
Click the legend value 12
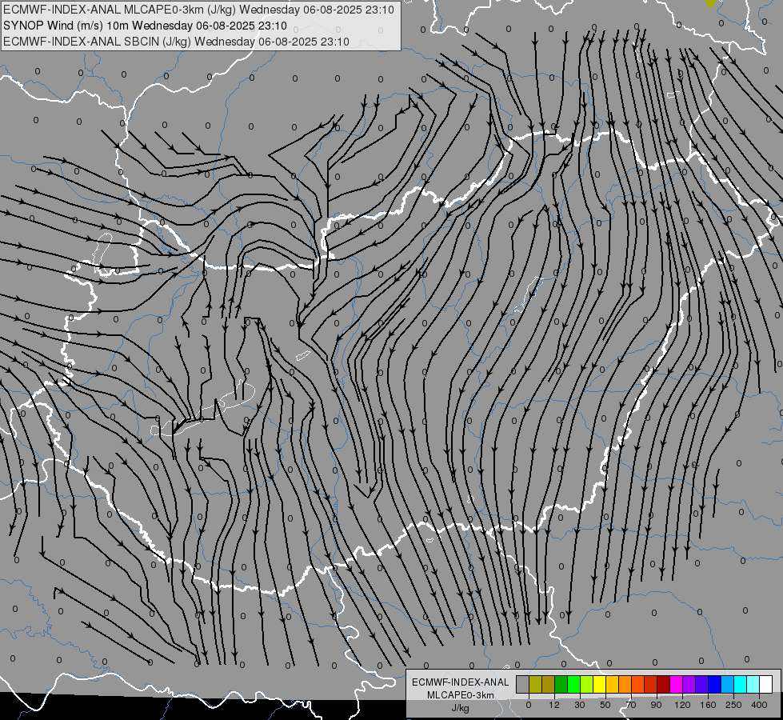point(554,705)
